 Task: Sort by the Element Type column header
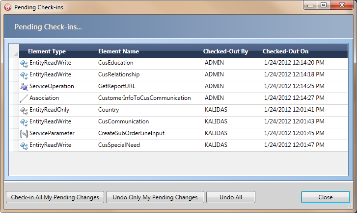(x=47, y=51)
